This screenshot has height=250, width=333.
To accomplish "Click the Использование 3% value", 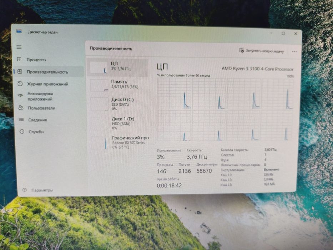I will point(161,157).
